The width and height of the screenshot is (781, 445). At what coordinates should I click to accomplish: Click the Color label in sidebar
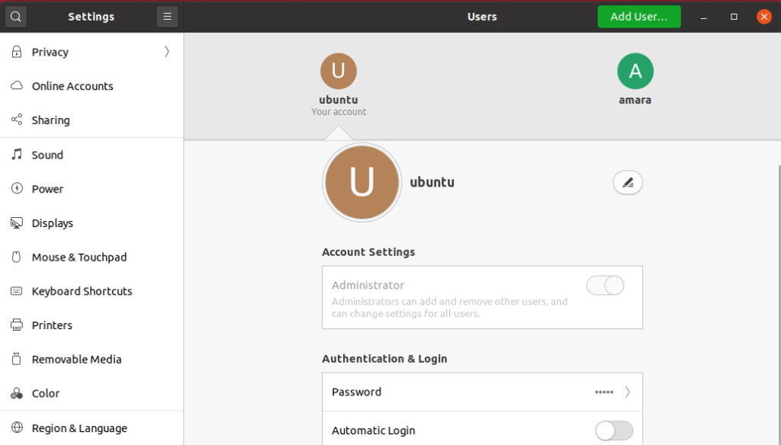click(x=46, y=394)
